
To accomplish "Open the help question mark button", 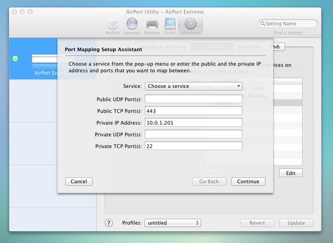I will click(109, 223).
